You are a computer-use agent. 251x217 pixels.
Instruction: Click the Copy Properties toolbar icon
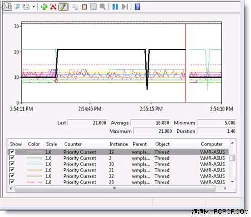75,7
